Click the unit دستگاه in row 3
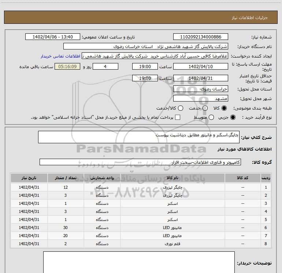Screen dimensions: 282x273 102,203
